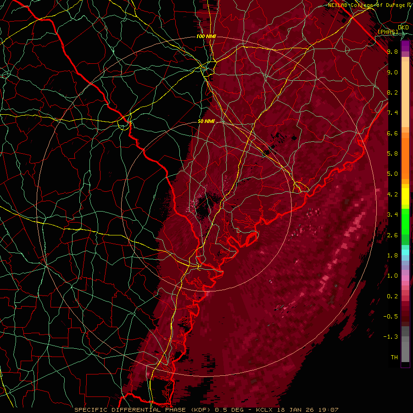Screen dimensions: 413x413
Task: Click the yellow band on the color scale
Action: (405, 196)
